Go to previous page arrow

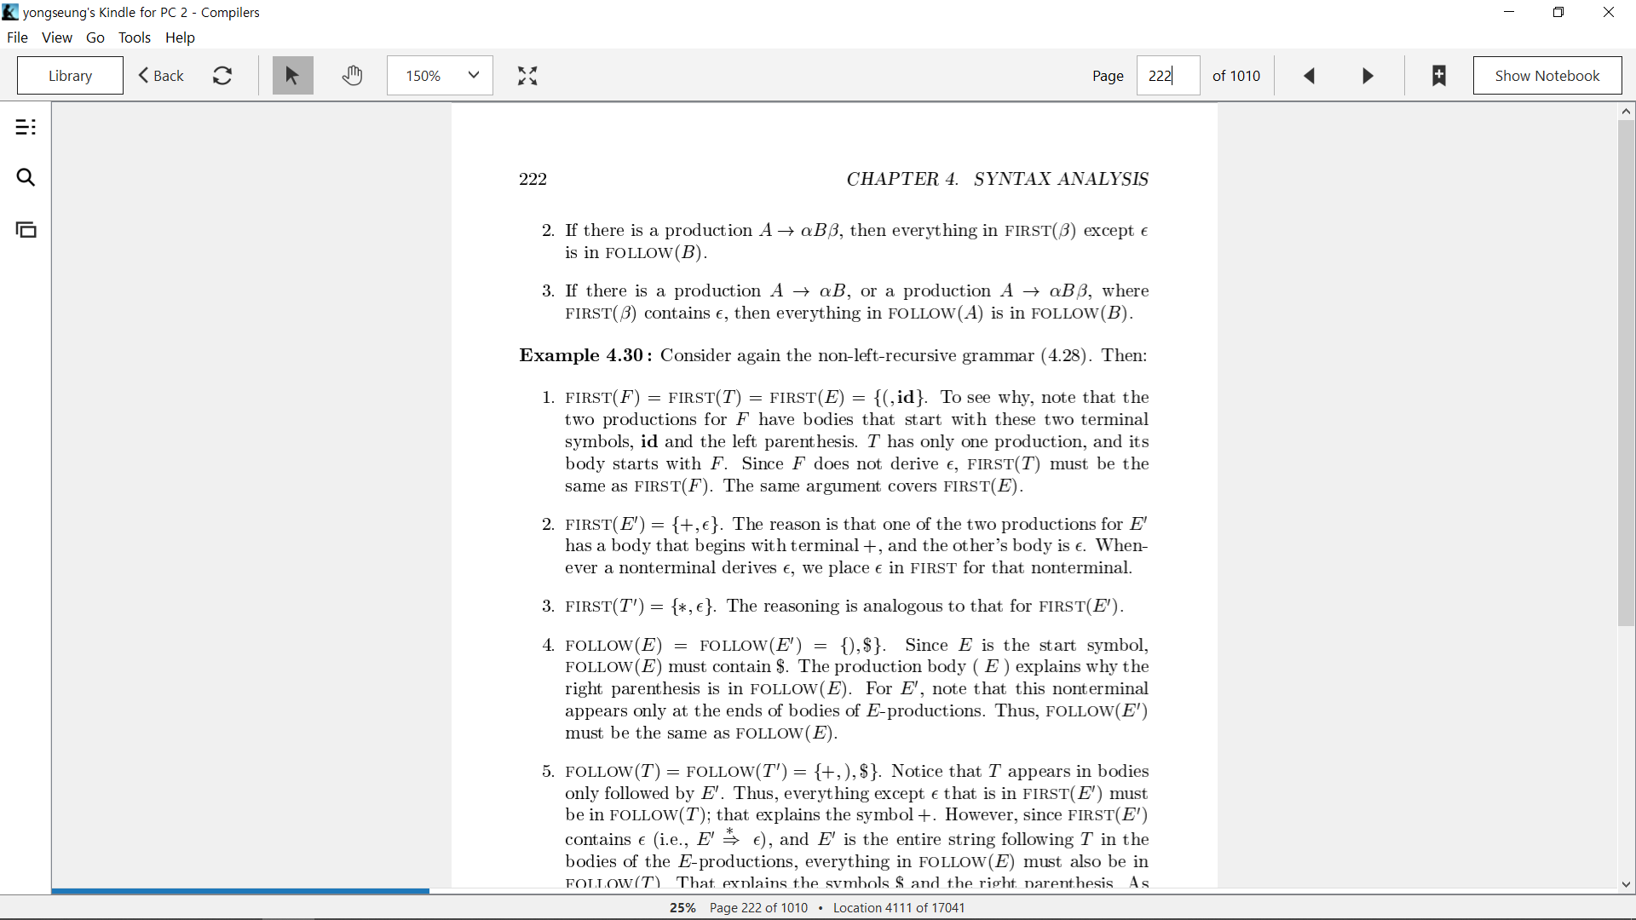1310,76
